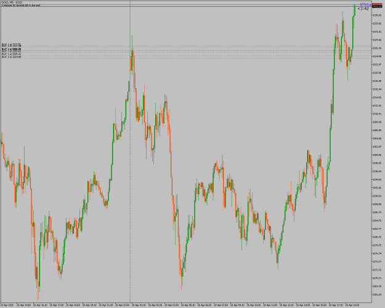Click the 'seconds left to bar end' status text
Image resolution: width=385 pixels, height=308 pixels.
[x=20, y=5]
